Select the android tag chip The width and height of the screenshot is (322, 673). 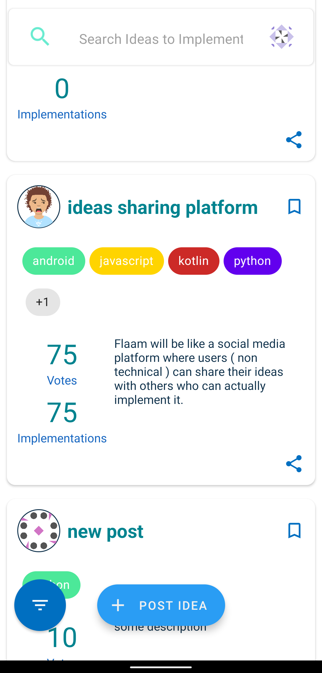(54, 261)
